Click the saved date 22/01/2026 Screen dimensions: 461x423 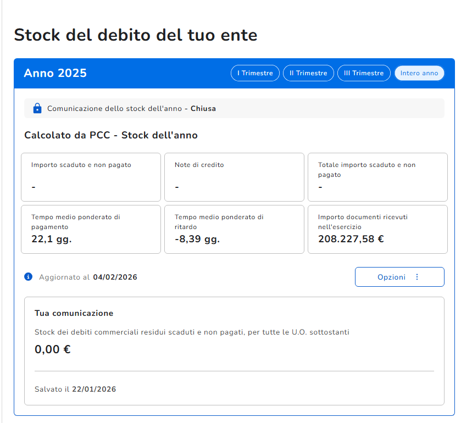[94, 389]
